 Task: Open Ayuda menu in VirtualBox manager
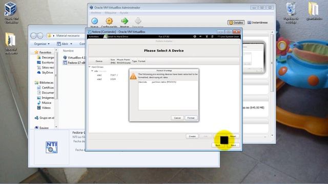click(x=124, y=13)
